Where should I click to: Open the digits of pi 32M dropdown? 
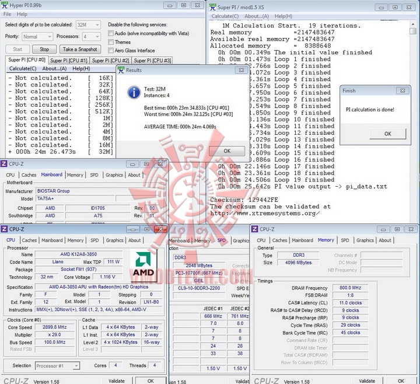click(89, 25)
